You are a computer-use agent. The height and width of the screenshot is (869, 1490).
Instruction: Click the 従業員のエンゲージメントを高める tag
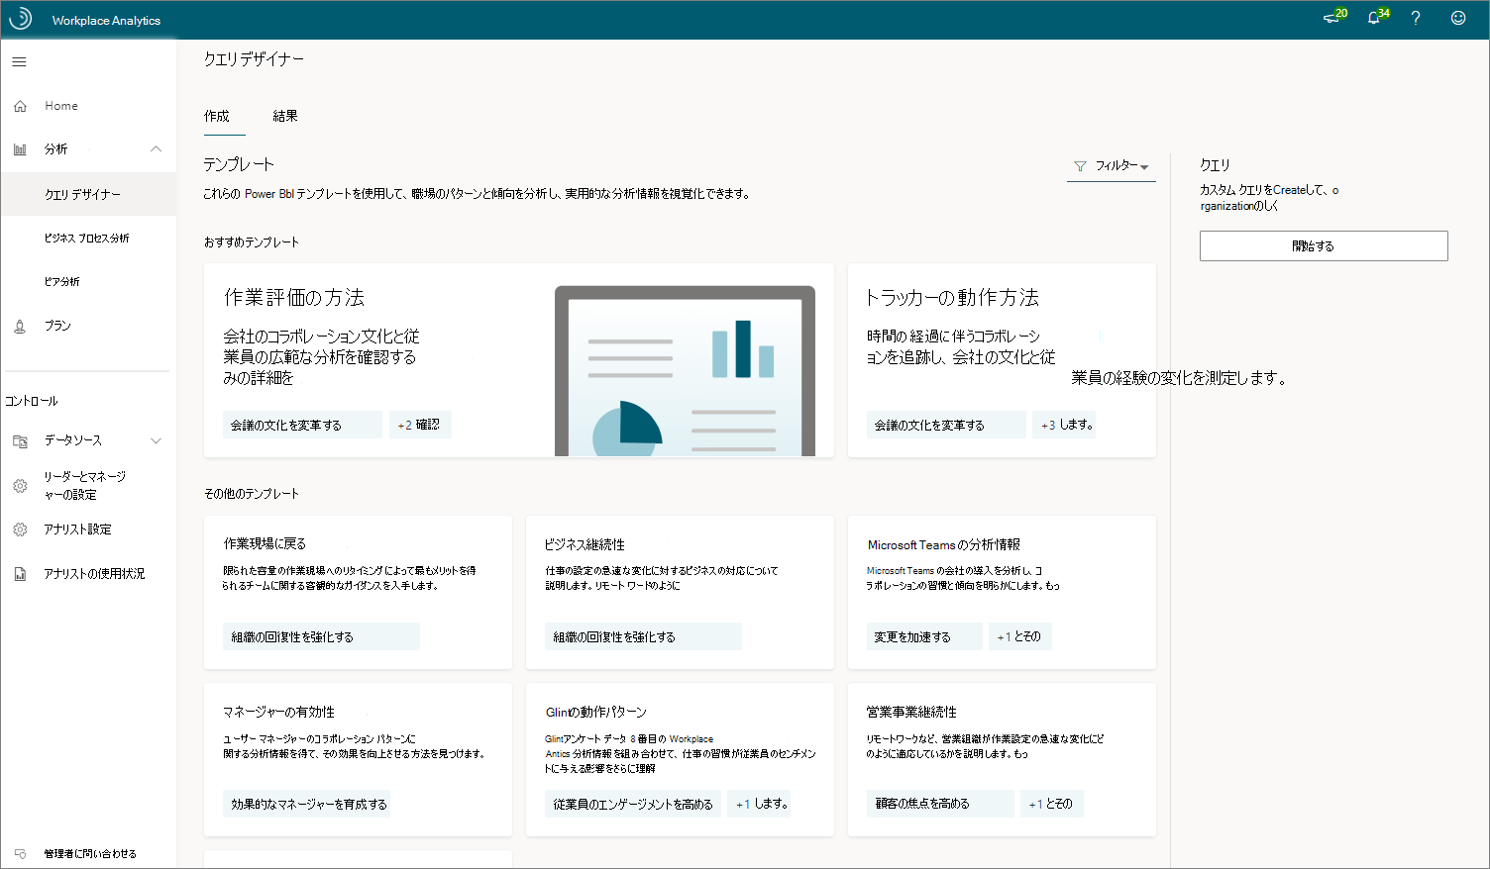tap(633, 804)
